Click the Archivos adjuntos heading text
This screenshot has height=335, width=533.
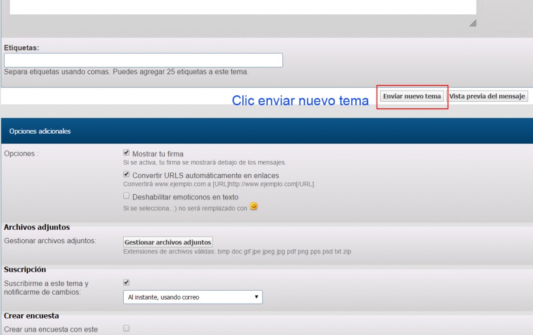click(37, 227)
